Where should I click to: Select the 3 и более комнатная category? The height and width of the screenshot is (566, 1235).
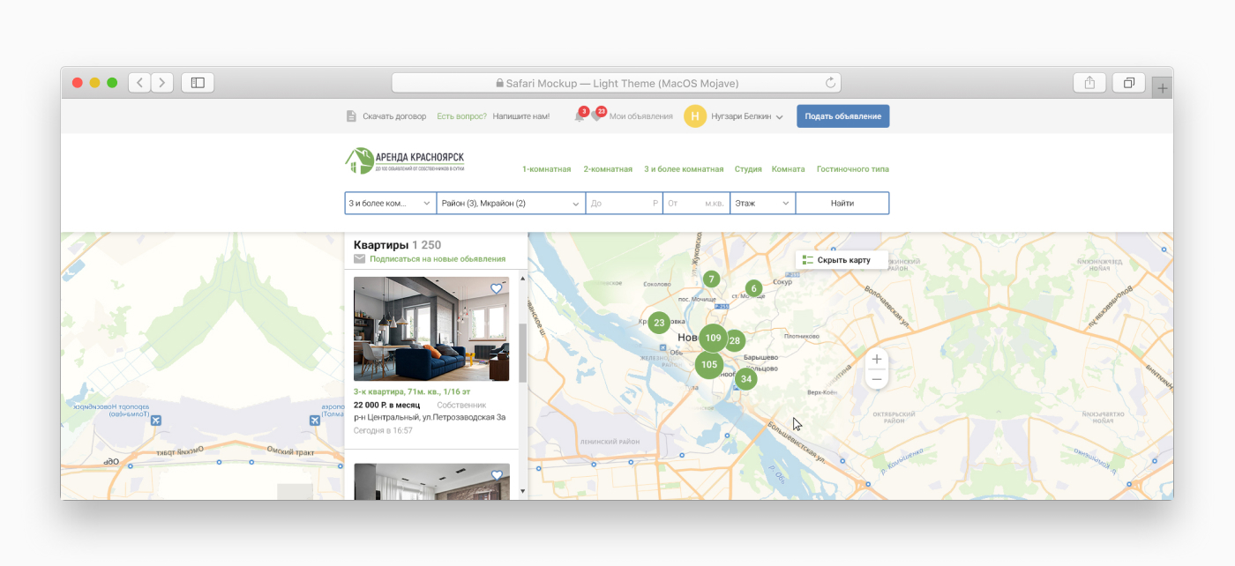click(x=684, y=169)
